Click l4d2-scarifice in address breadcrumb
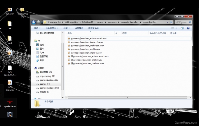199x126 pixels. 71,22
